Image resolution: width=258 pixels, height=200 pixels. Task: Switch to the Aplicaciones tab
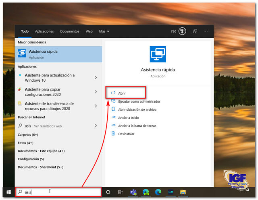click(x=44, y=31)
